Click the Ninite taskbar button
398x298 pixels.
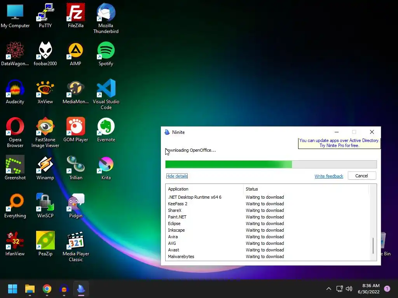[81, 289]
